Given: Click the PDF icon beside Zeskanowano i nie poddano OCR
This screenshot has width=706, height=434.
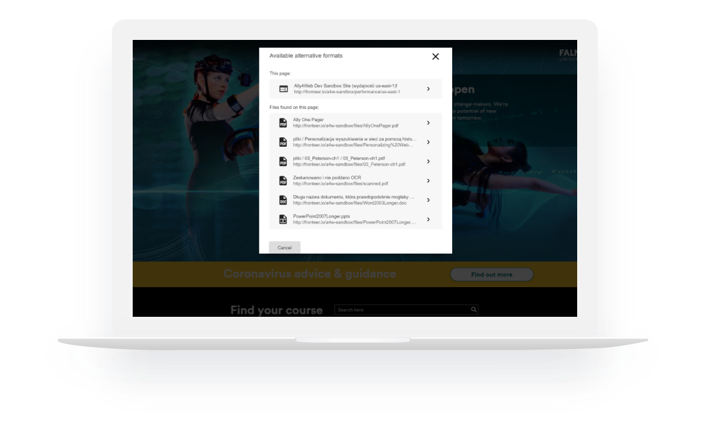Looking at the screenshot, I should pos(283,181).
